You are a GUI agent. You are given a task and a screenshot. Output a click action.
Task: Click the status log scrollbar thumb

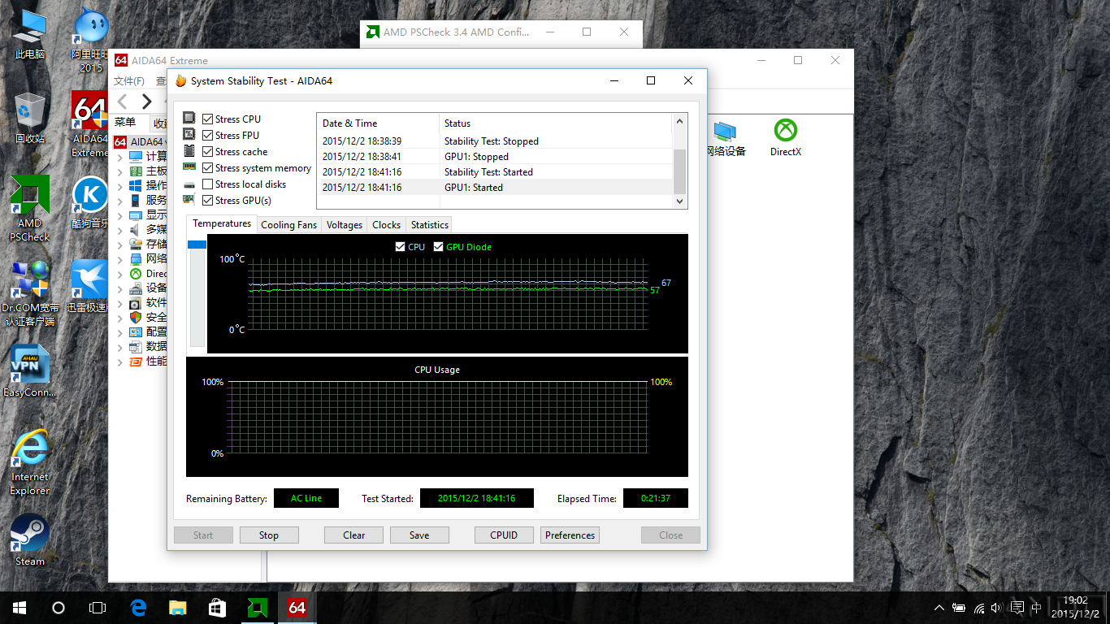click(680, 171)
